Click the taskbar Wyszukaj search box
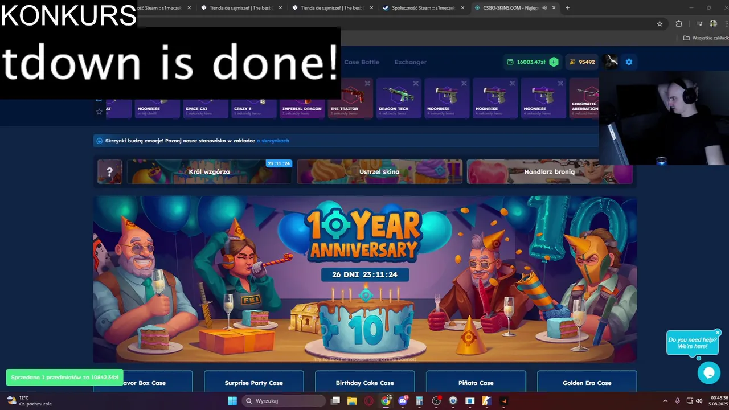 pyautogui.click(x=284, y=401)
